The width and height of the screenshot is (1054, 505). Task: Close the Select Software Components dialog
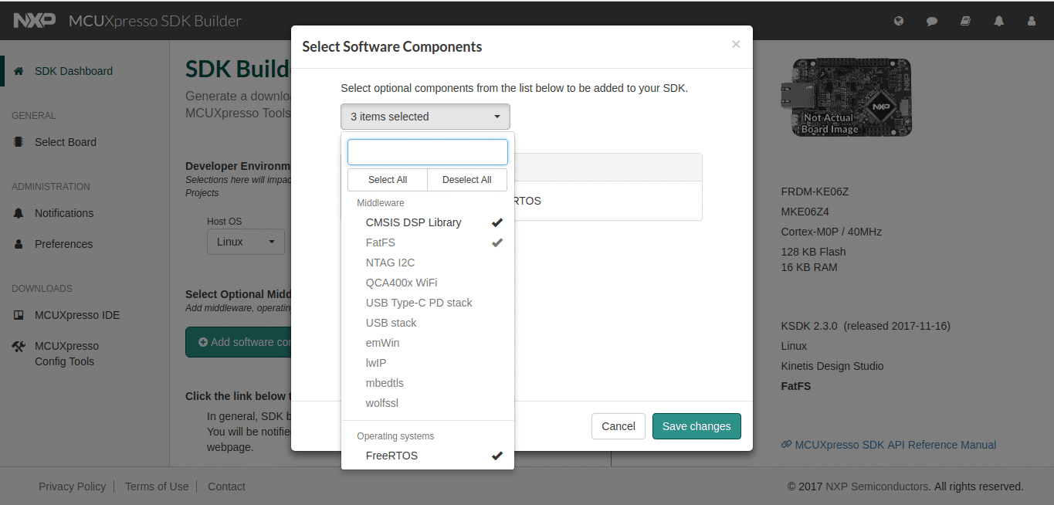click(x=736, y=45)
